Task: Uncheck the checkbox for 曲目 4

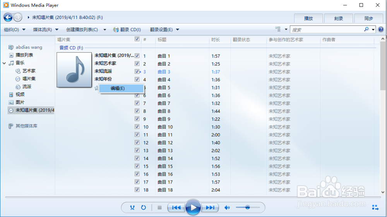Action: click(137, 79)
